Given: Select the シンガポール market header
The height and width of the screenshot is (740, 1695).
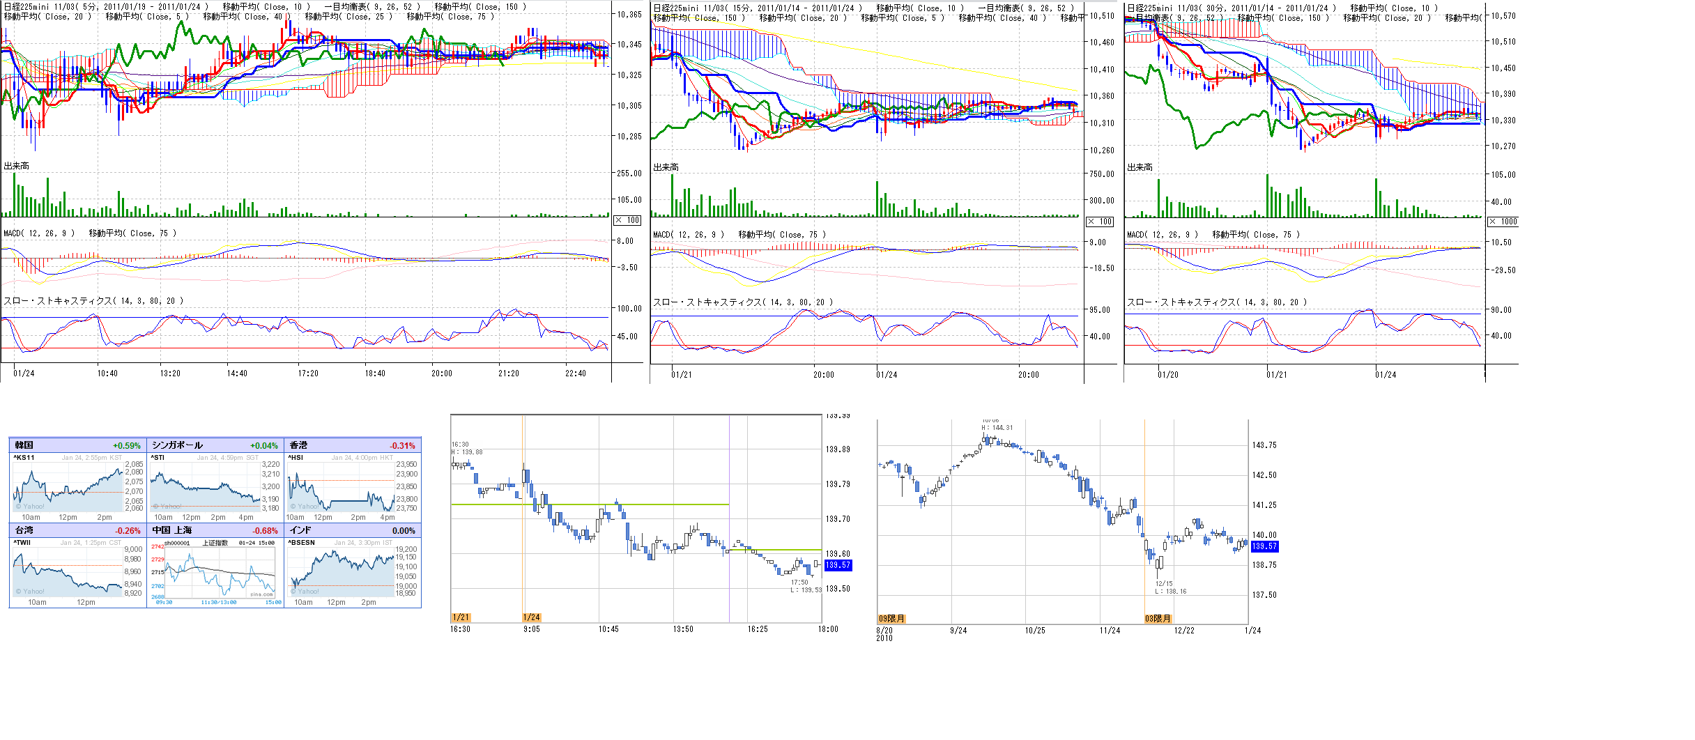Looking at the screenshot, I should coord(177,445).
